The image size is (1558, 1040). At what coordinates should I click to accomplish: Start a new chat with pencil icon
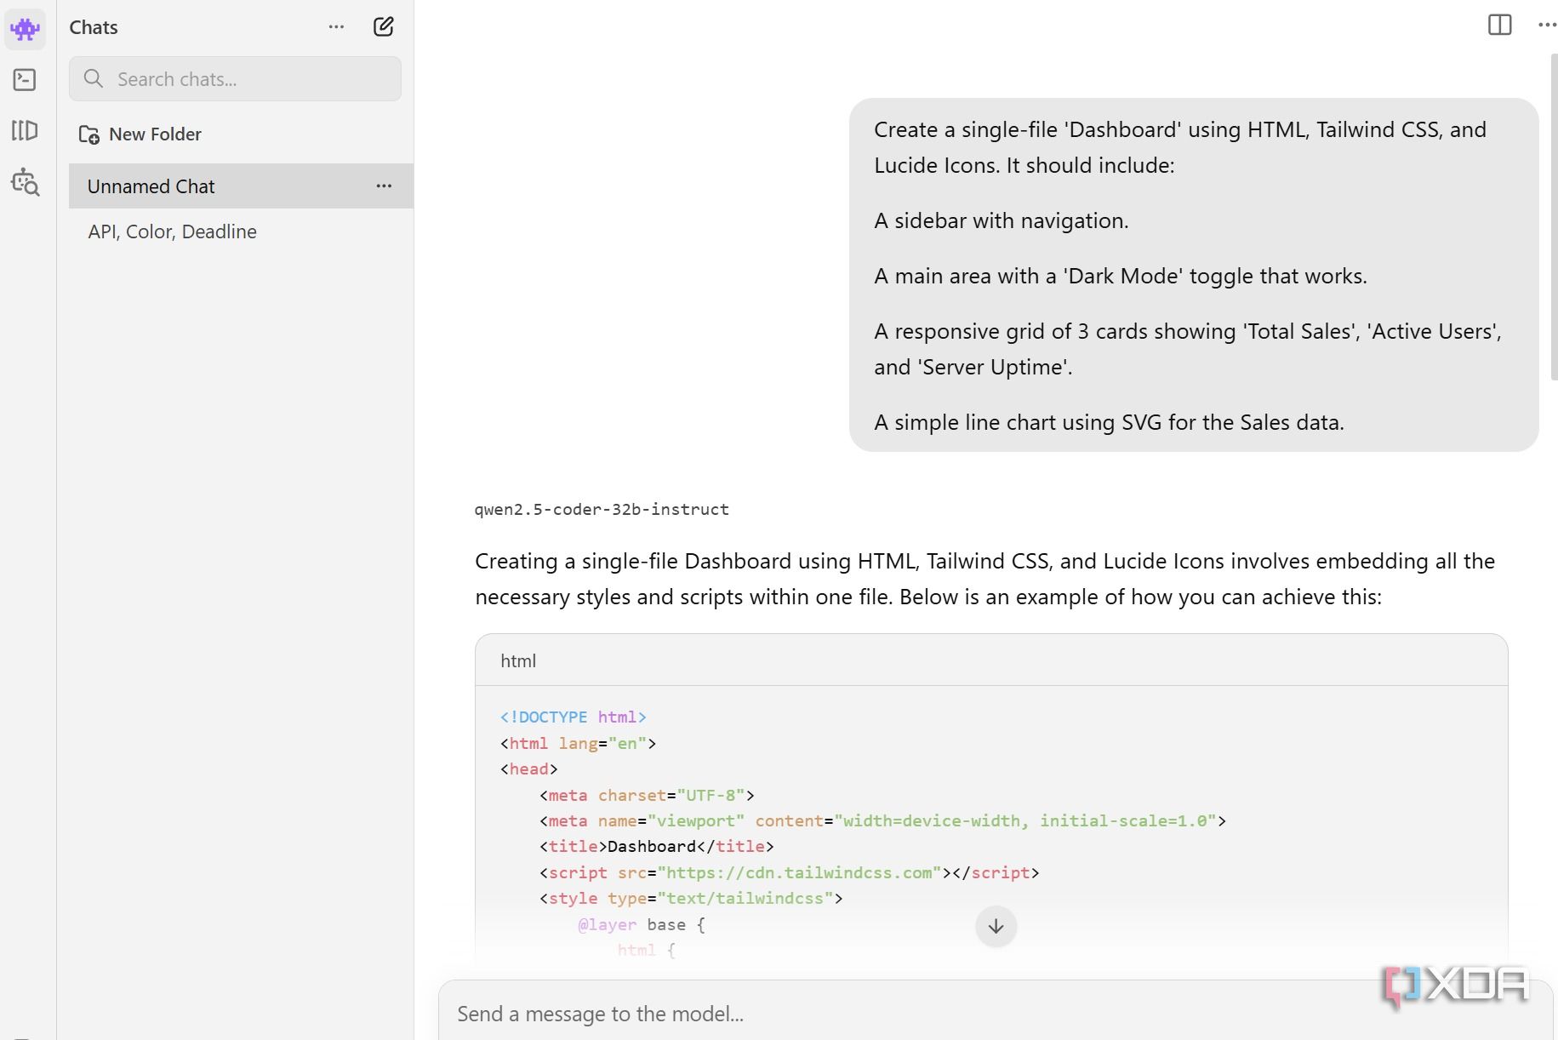pyautogui.click(x=384, y=26)
